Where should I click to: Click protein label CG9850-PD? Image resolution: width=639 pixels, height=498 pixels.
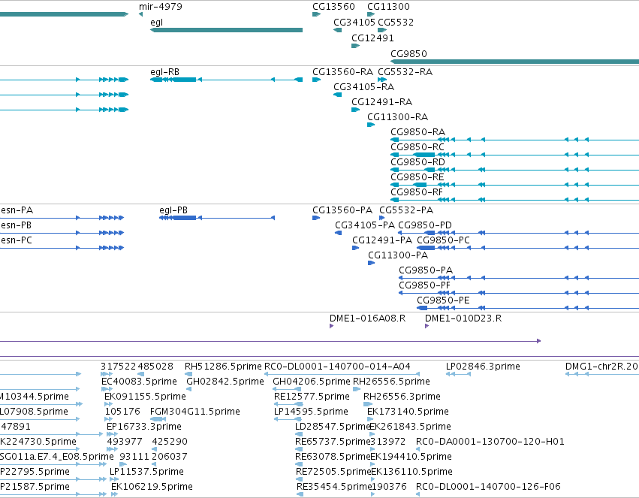[x=425, y=225]
